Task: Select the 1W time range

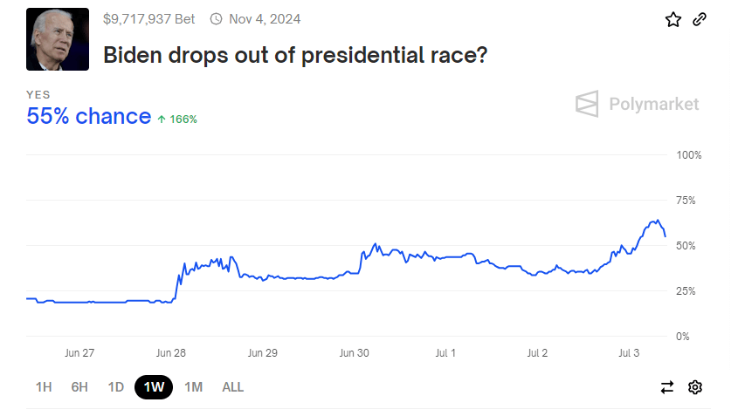Action: (x=154, y=387)
